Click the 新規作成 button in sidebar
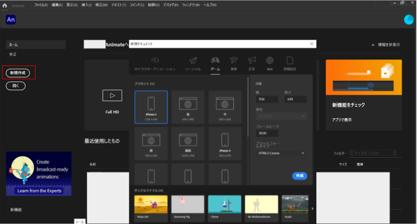 18,73
